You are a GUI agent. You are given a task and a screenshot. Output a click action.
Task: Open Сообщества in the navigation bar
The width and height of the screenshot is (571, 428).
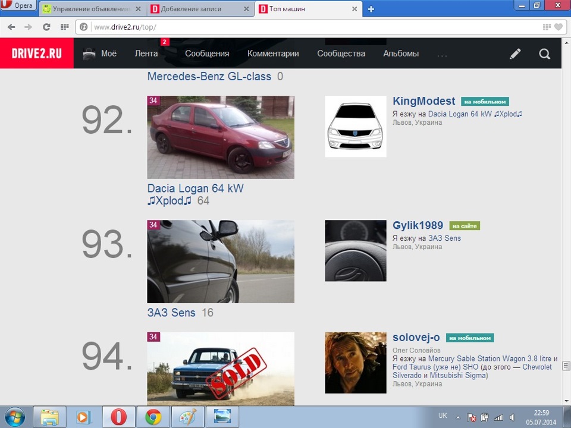(341, 53)
